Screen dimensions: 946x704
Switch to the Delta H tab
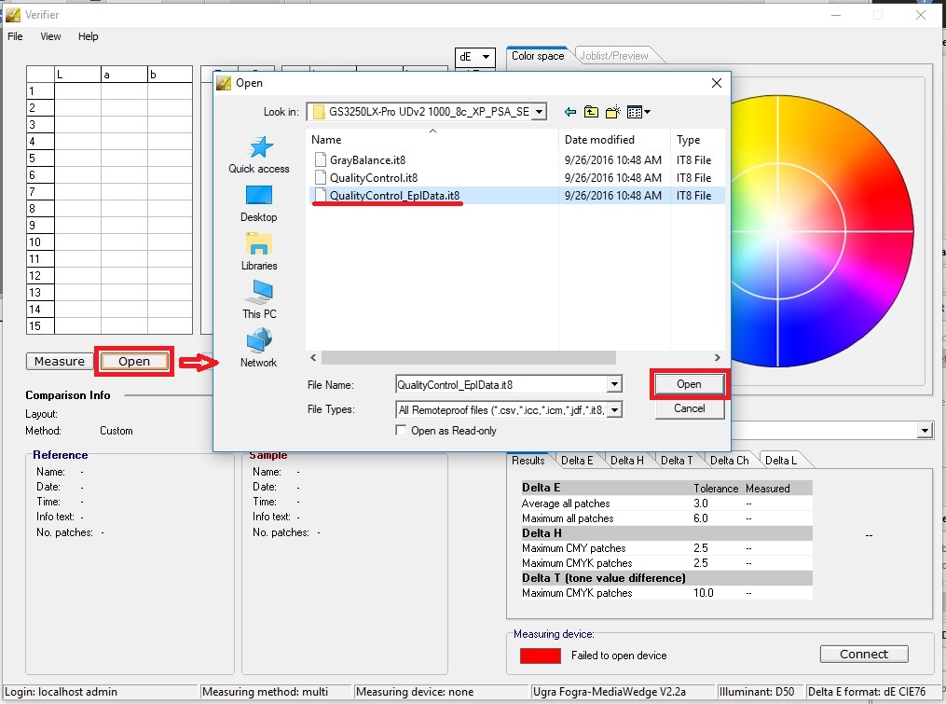point(627,460)
